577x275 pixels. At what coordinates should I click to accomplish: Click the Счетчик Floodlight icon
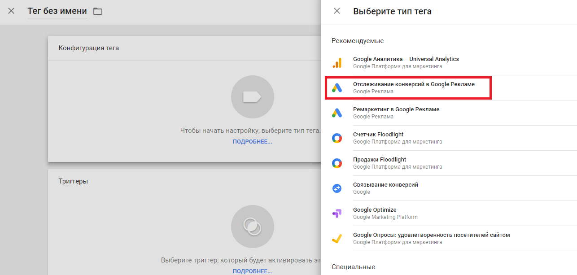click(x=337, y=138)
